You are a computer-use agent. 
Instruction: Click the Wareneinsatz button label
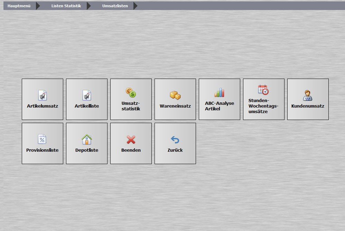point(175,106)
